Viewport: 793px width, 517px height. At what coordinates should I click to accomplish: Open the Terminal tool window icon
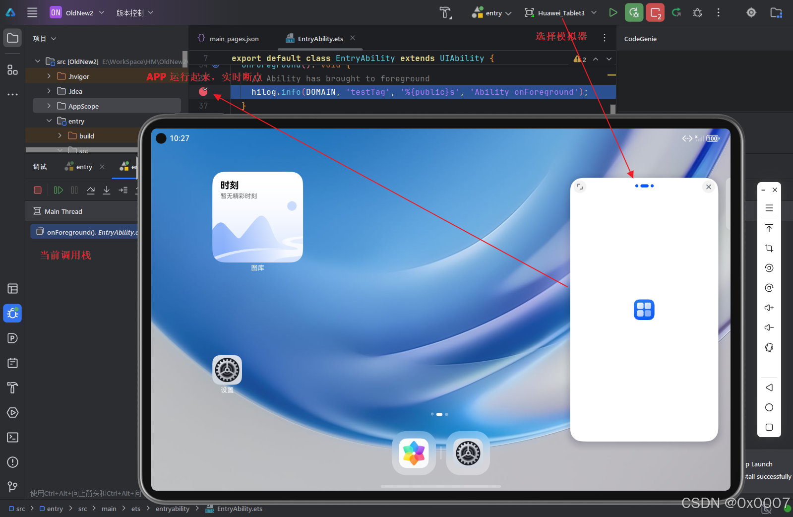[x=13, y=437]
